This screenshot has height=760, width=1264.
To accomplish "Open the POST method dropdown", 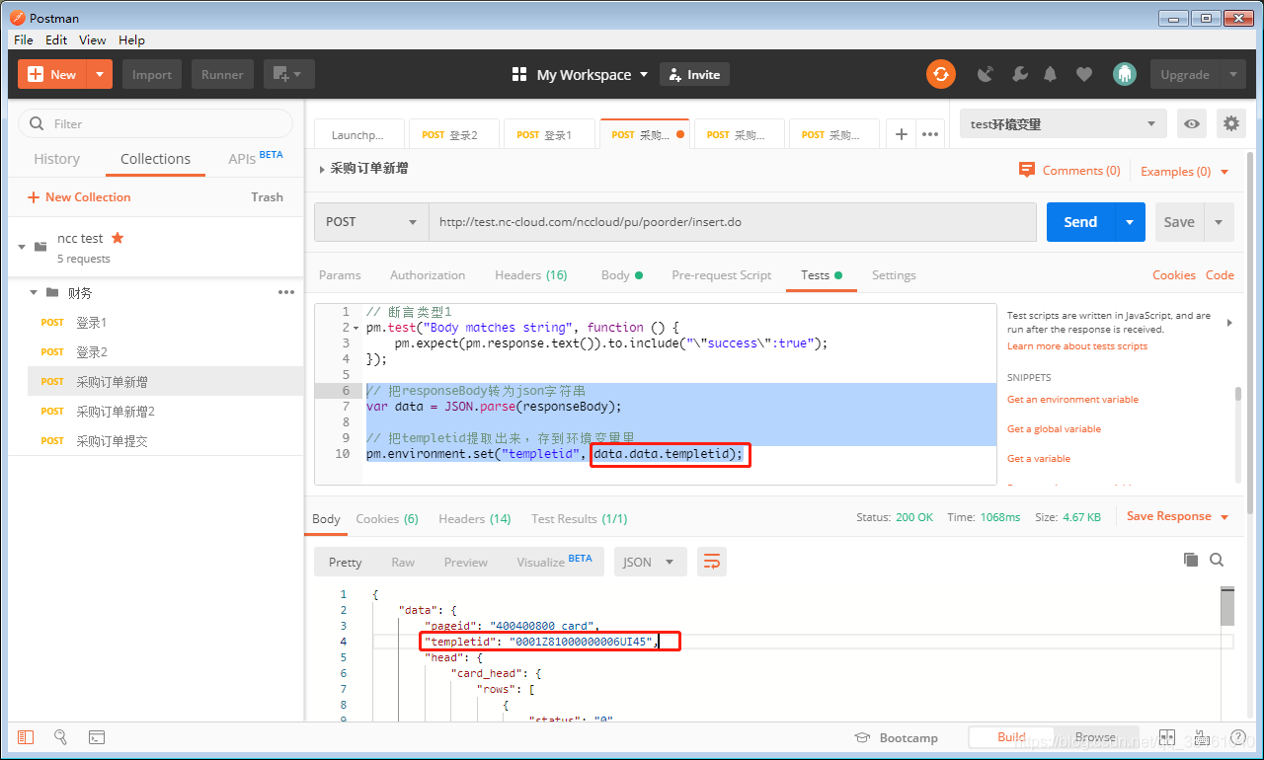I will pyautogui.click(x=371, y=222).
